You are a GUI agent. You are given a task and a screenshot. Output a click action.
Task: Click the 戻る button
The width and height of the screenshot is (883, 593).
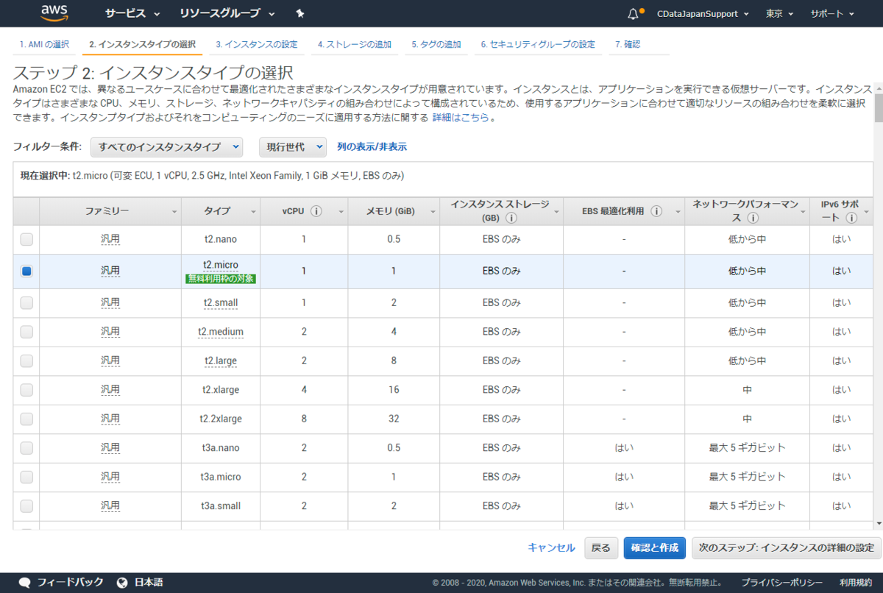[601, 547]
